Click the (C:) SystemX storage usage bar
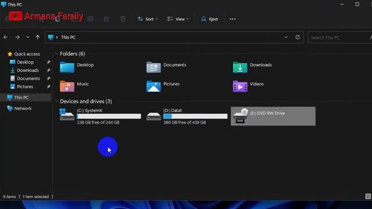Viewport: 372px width, 209px height. point(109,116)
